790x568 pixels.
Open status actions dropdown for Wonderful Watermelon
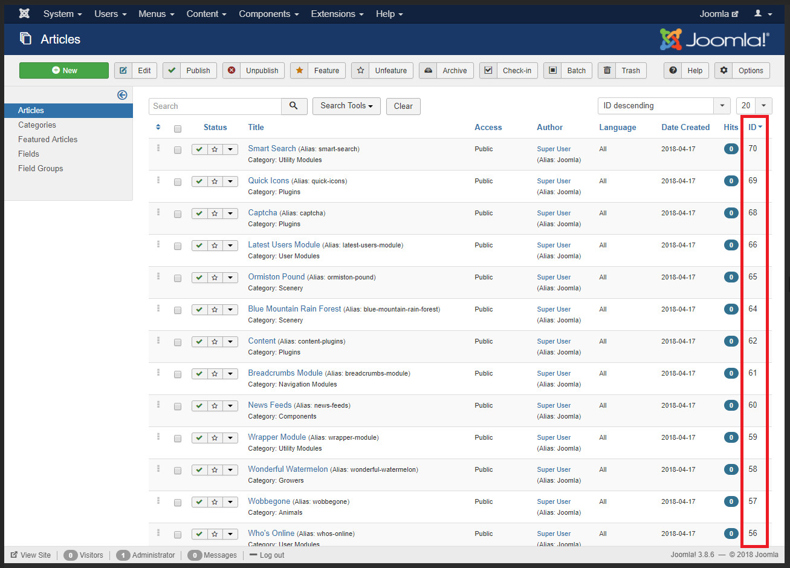tap(230, 470)
